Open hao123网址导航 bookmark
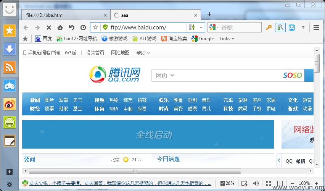Image resolution: width=325 pixels, height=191 pixels. point(77,39)
